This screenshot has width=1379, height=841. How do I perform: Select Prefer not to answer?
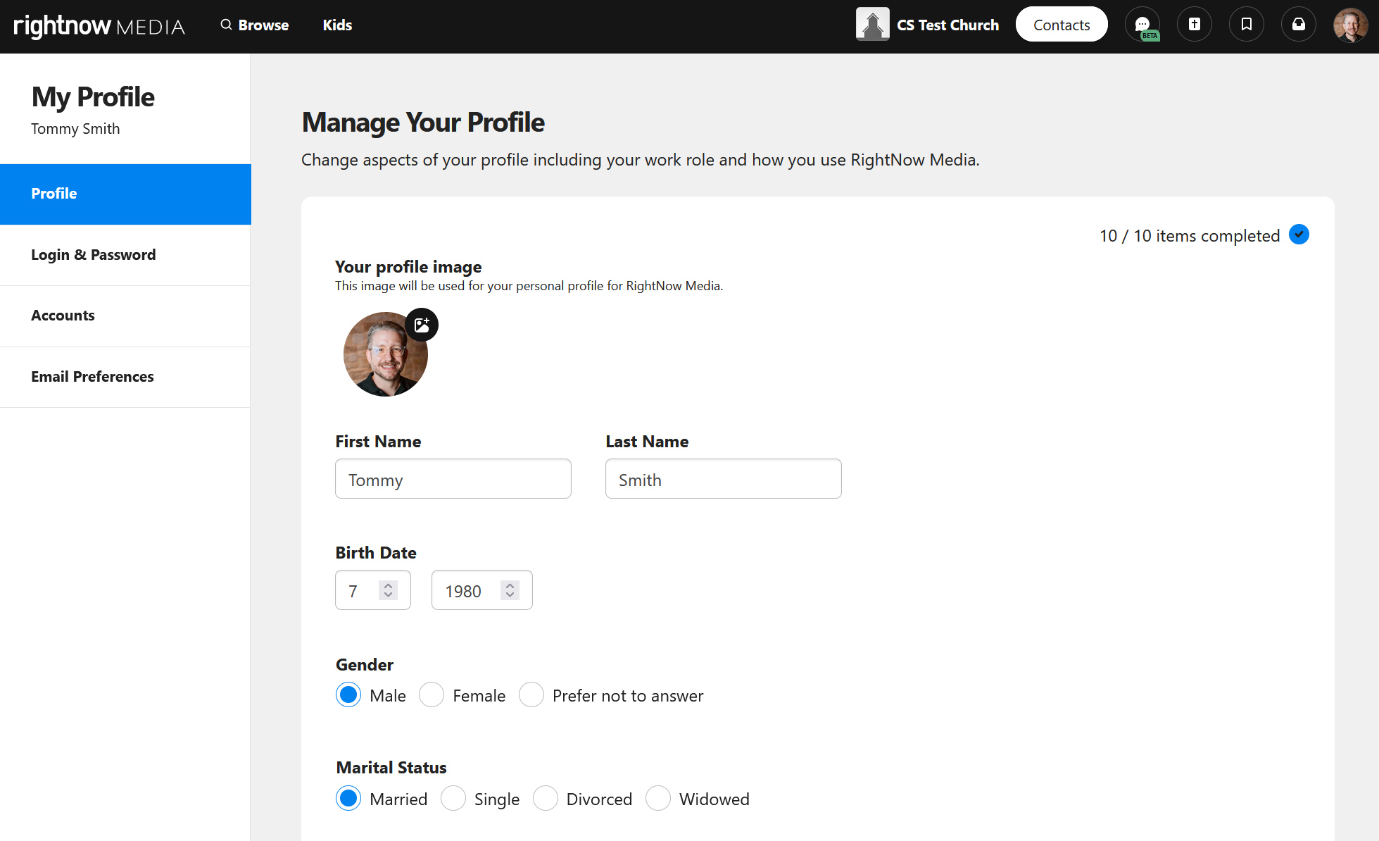pos(531,695)
